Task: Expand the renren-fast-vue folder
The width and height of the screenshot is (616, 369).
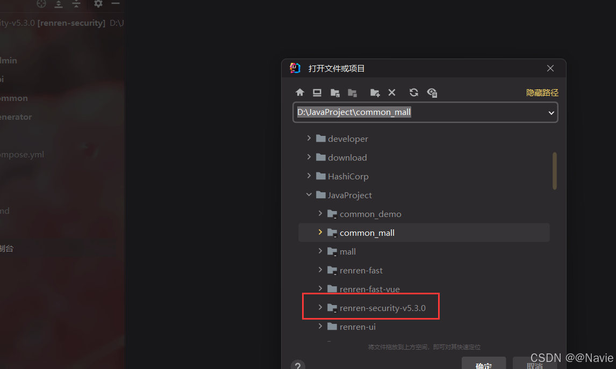Action: (320, 288)
